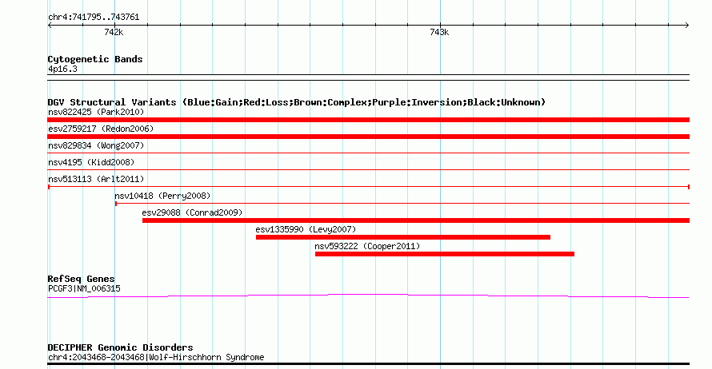Click the nsv513113 (Arlt2011) bracketed line
Screen dimensions: 712x369
click(368, 187)
